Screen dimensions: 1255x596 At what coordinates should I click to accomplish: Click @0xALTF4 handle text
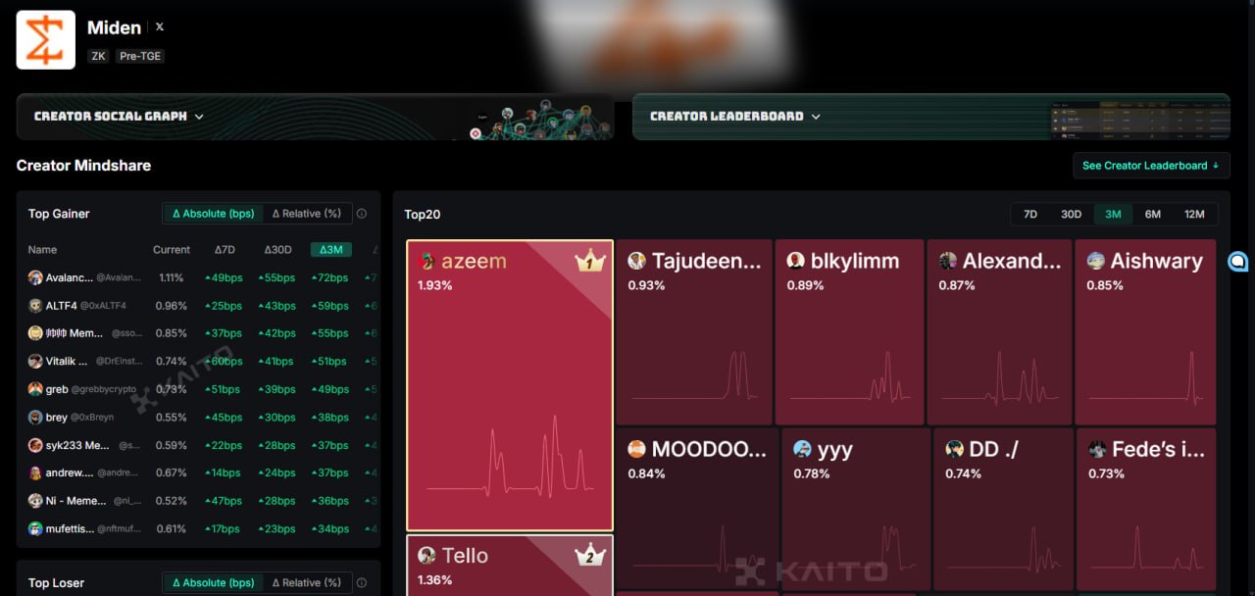(x=103, y=306)
